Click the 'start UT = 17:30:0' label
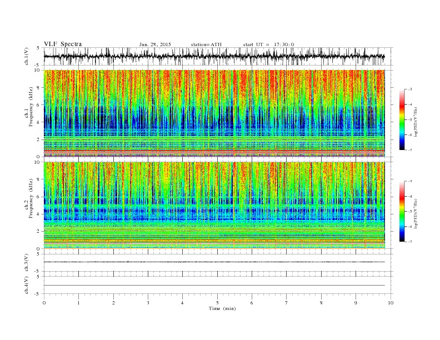The height and width of the screenshot is (340, 440). [x=268, y=44]
